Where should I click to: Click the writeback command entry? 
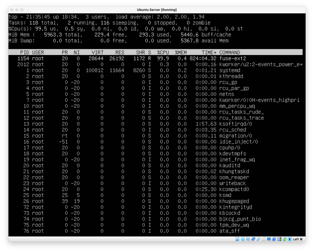click(233, 184)
